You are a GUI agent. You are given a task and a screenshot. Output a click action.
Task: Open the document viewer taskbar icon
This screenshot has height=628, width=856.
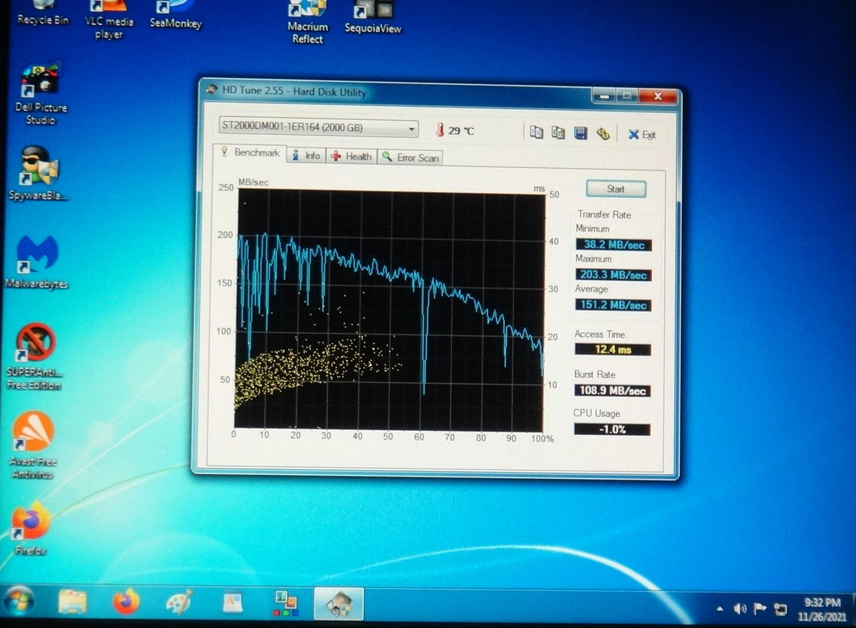tap(232, 603)
